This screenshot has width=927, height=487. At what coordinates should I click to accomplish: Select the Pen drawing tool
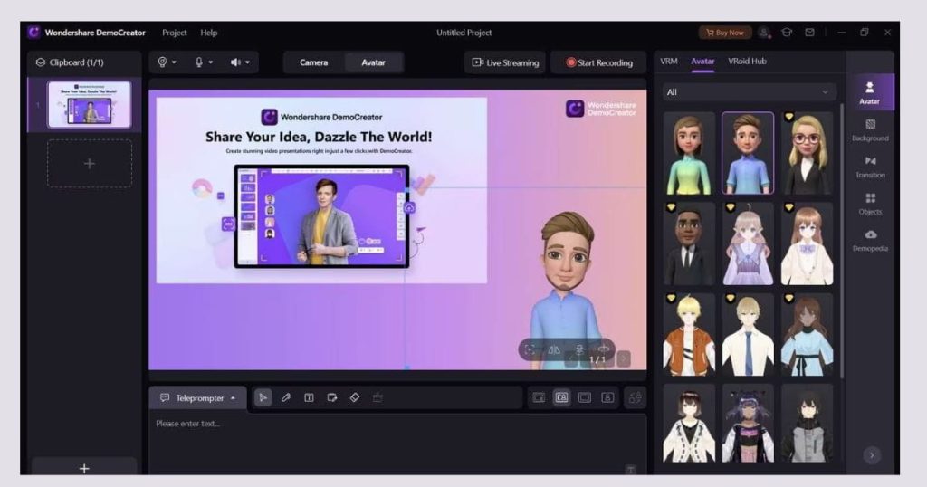pyautogui.click(x=286, y=397)
